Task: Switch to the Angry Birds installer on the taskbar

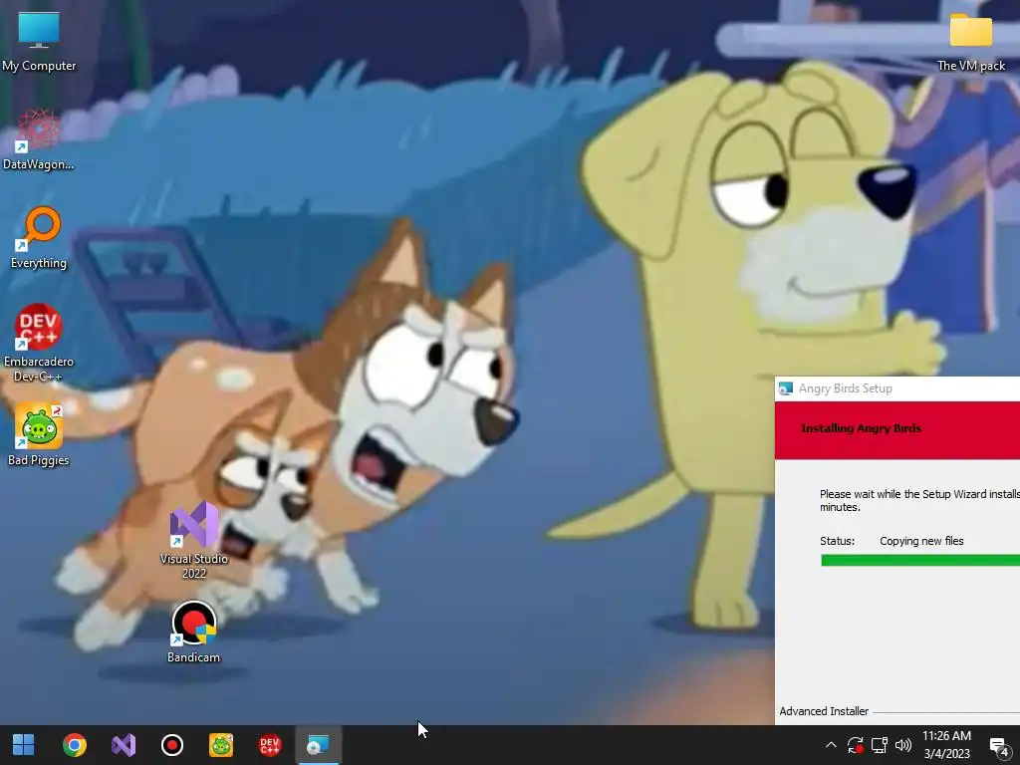Action: (318, 745)
